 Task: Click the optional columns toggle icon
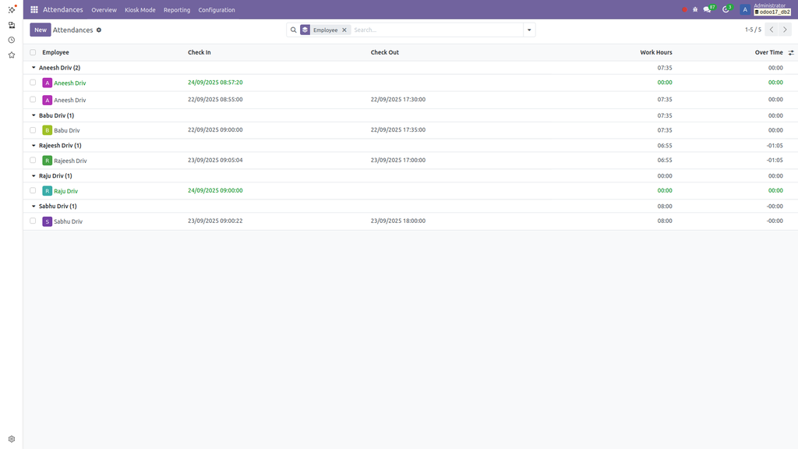(790, 52)
